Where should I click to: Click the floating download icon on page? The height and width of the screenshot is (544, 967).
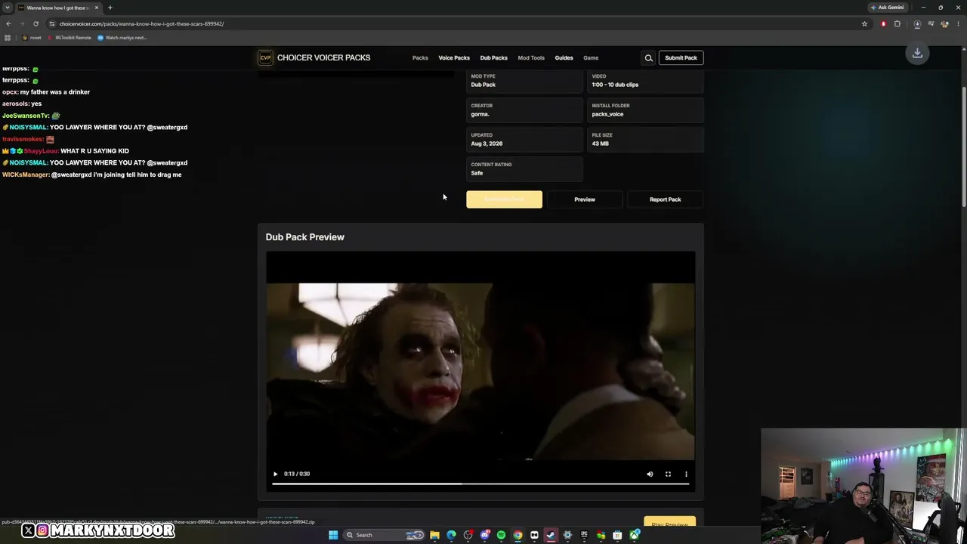tap(917, 54)
